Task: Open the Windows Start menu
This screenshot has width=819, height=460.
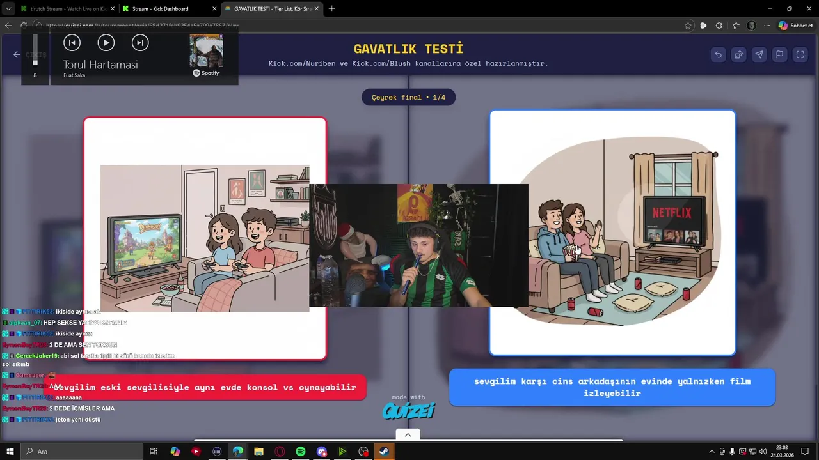Action: coord(10,452)
